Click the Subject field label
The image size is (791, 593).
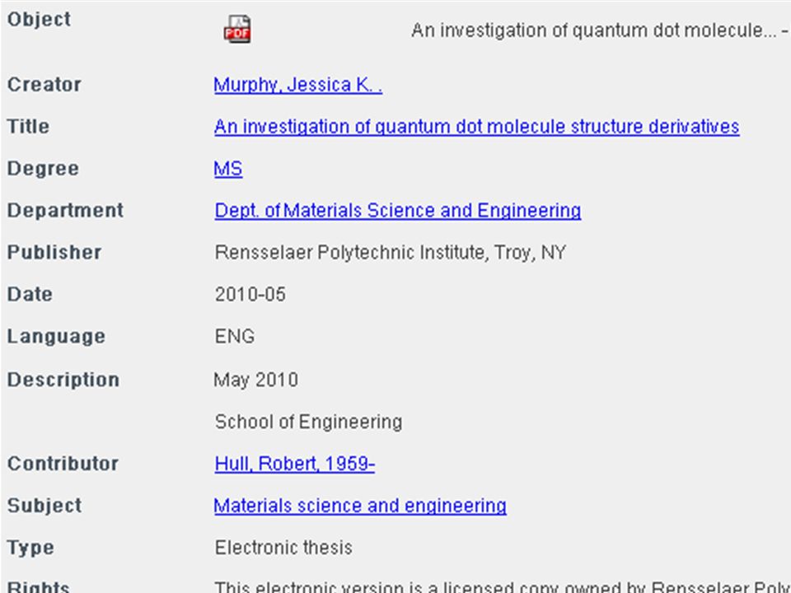pos(44,505)
